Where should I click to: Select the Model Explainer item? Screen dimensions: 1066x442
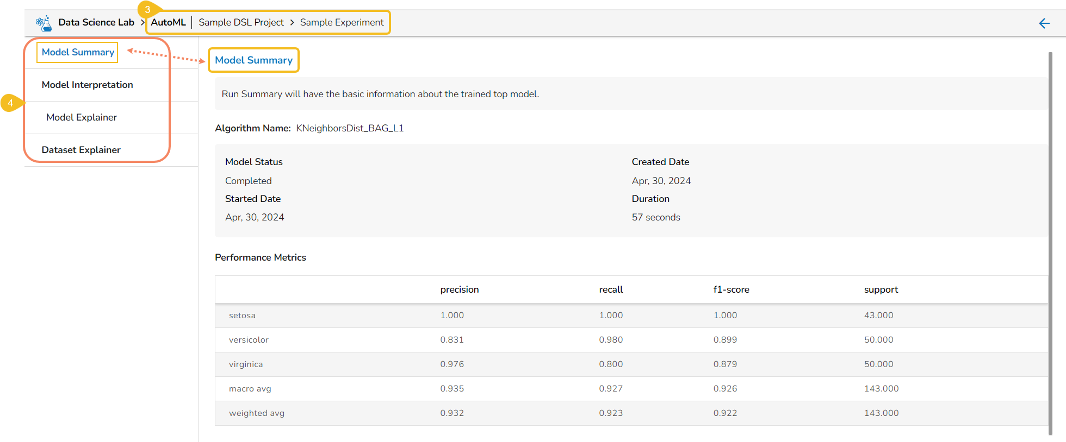(82, 117)
